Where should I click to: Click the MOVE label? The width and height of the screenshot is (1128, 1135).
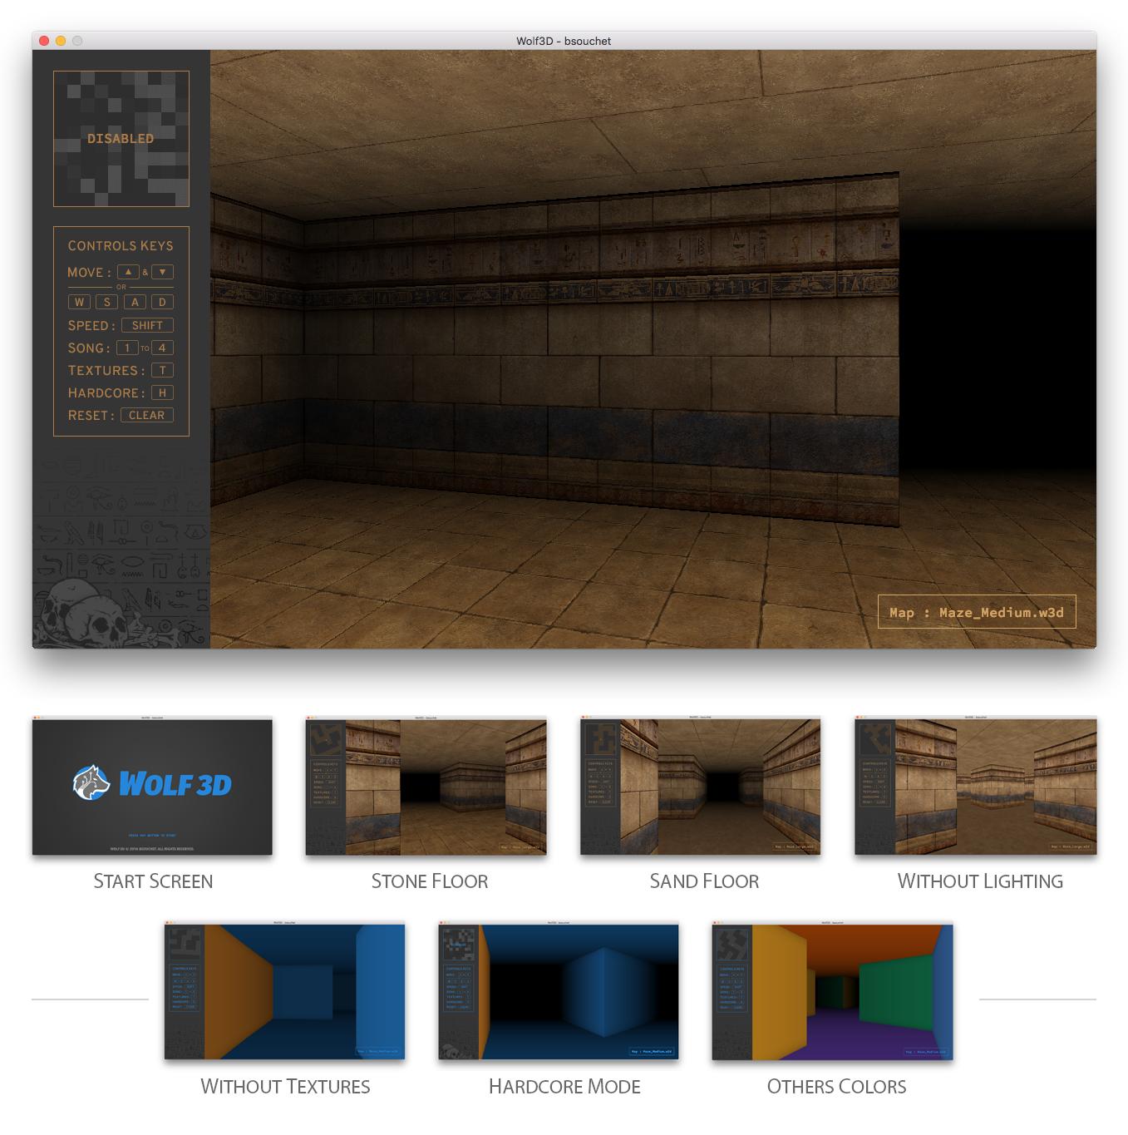tap(88, 273)
